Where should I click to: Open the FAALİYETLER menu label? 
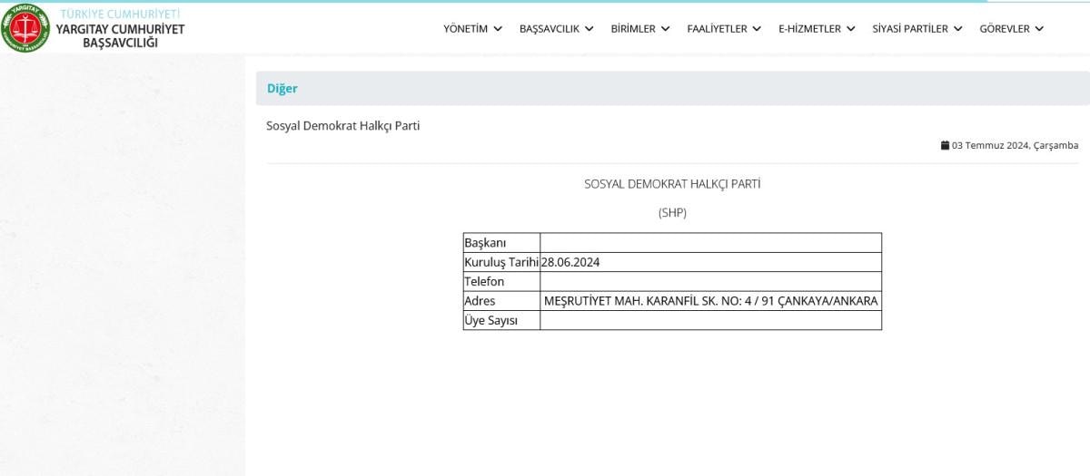[x=717, y=29]
